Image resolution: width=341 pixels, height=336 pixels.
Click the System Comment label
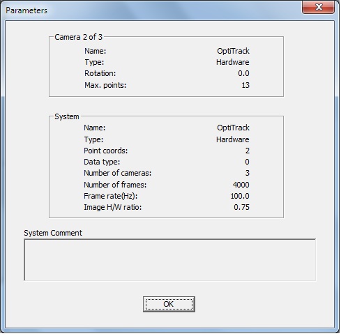(x=53, y=233)
